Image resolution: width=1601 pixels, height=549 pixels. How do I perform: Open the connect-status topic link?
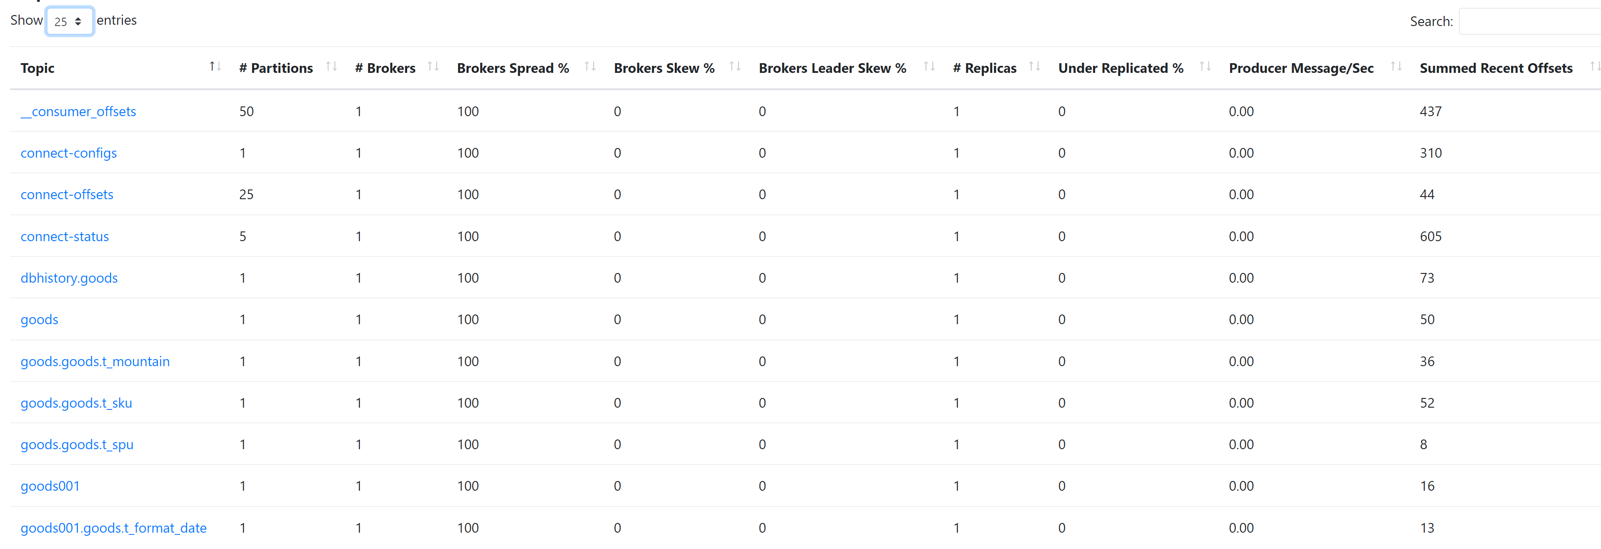[65, 237]
